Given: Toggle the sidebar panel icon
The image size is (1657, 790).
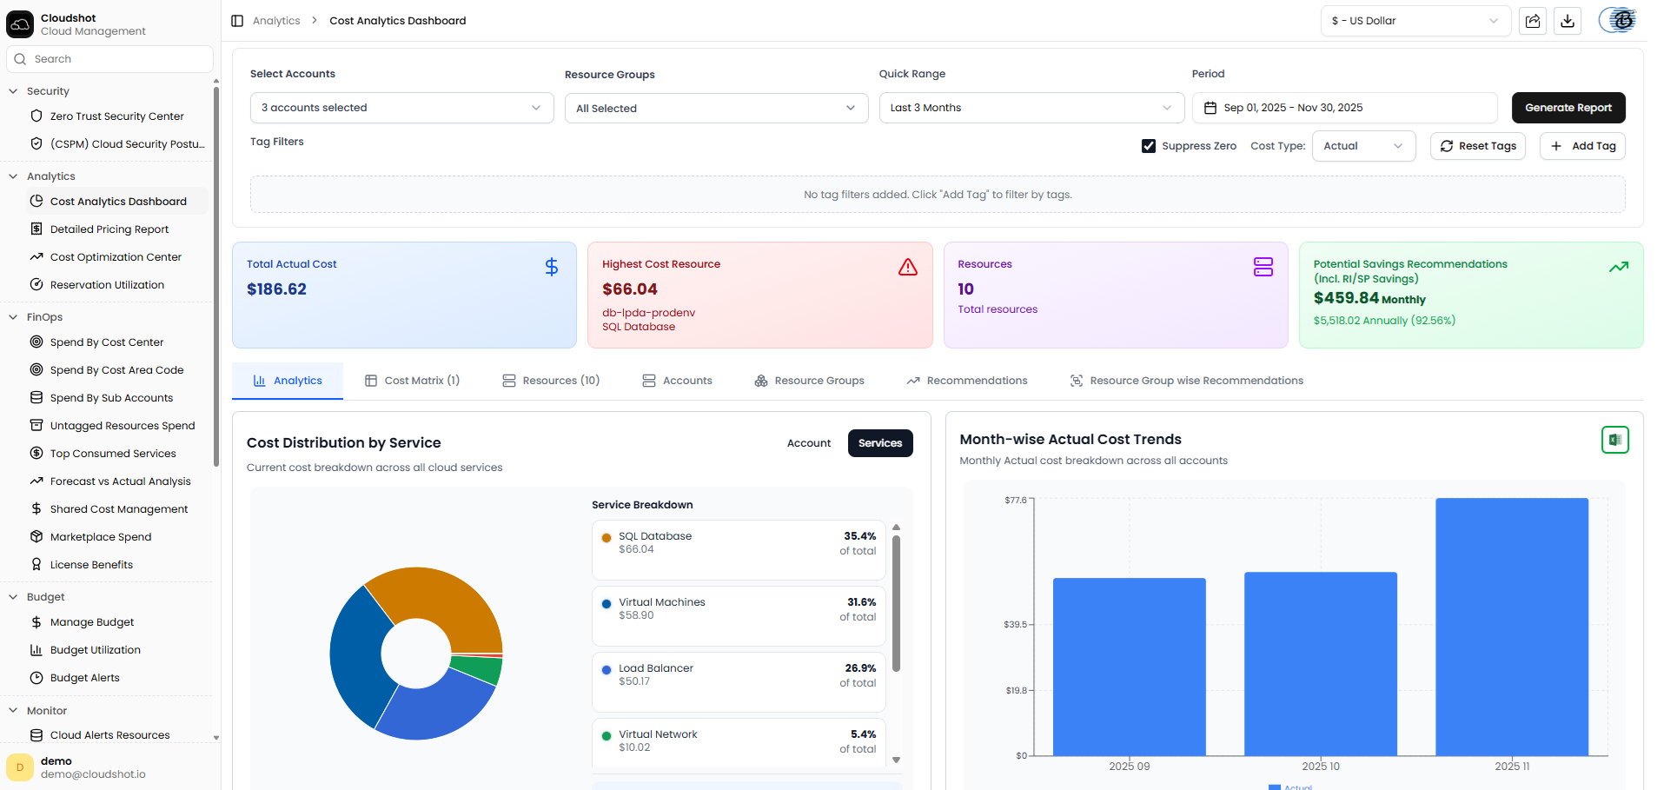Looking at the screenshot, I should [237, 21].
